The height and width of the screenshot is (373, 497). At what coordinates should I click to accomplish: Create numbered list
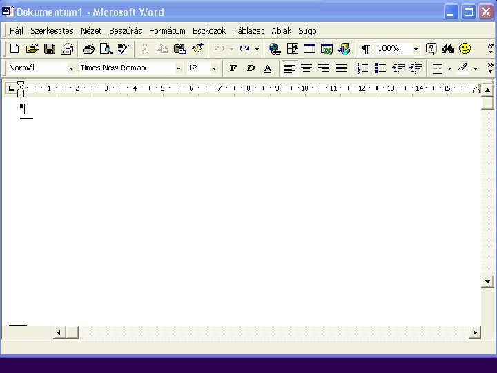[362, 68]
